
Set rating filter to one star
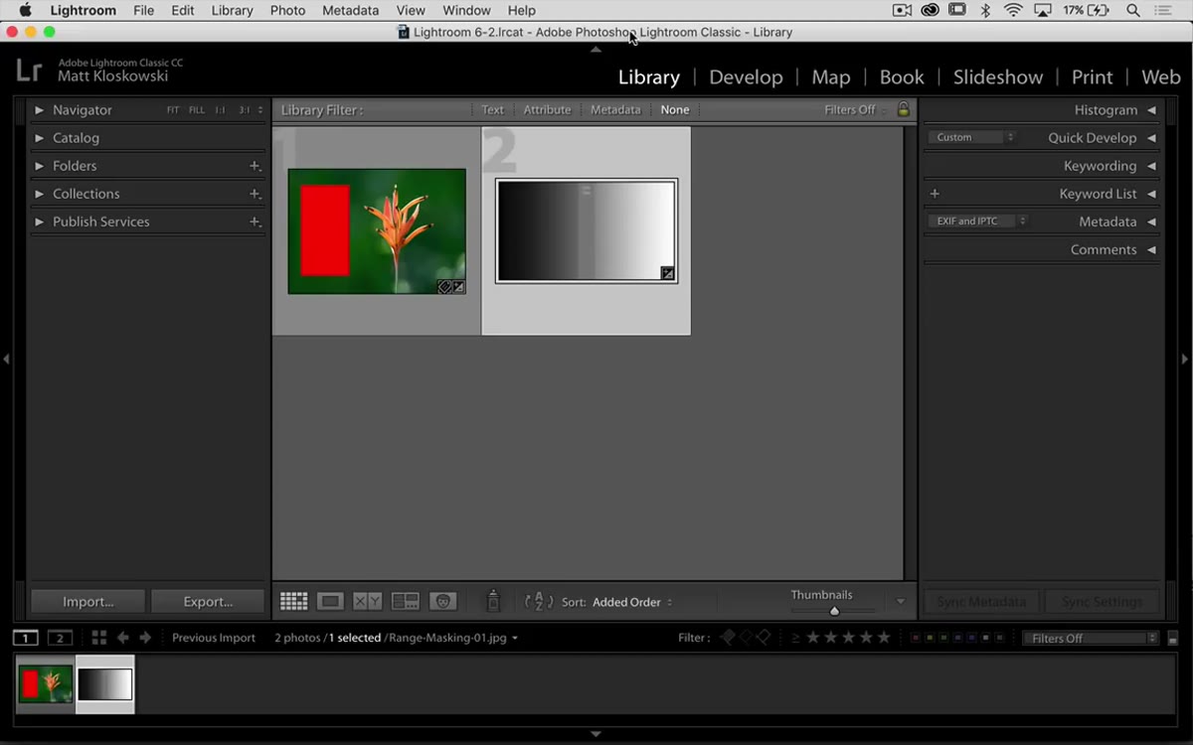coord(813,638)
